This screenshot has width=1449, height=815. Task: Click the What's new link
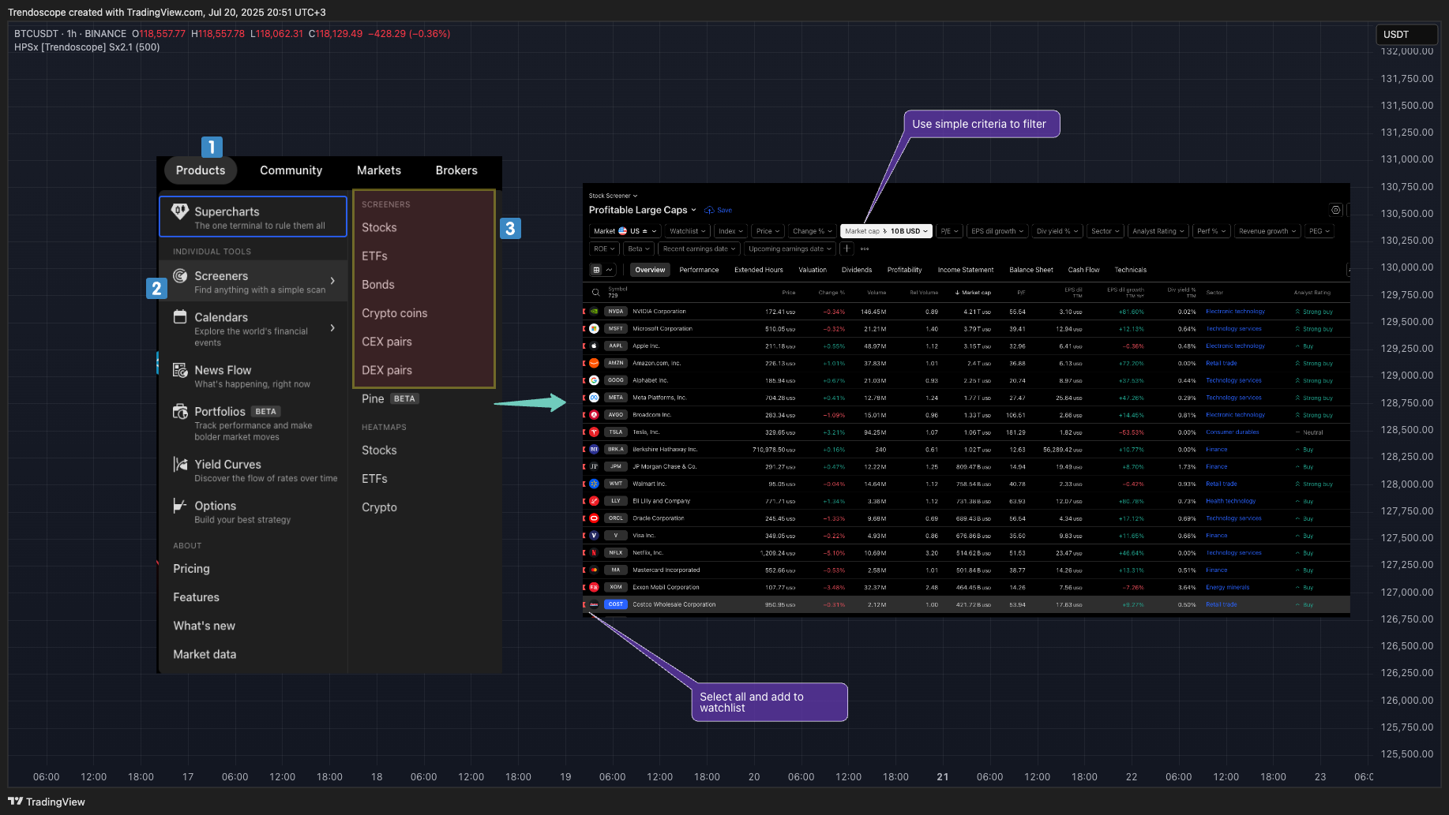pyautogui.click(x=204, y=626)
